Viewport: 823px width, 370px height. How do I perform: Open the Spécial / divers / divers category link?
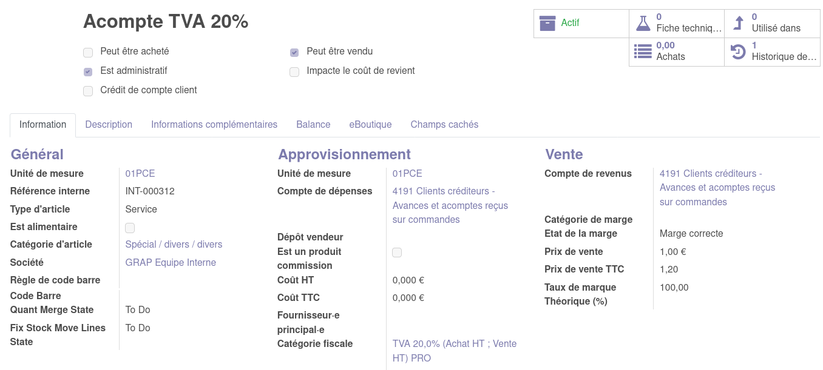tap(174, 245)
